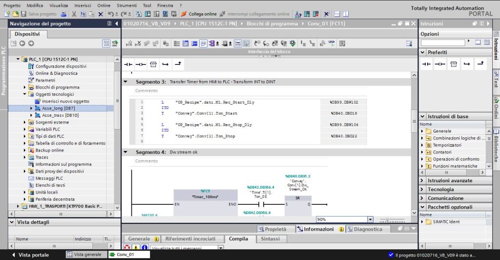Screen dimensions: 500x260
Task: Expand Istruzioni avanzate section
Action: point(422,180)
